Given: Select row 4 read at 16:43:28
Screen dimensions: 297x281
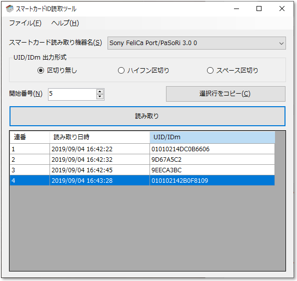Looking at the screenshot, I should coord(142,180).
